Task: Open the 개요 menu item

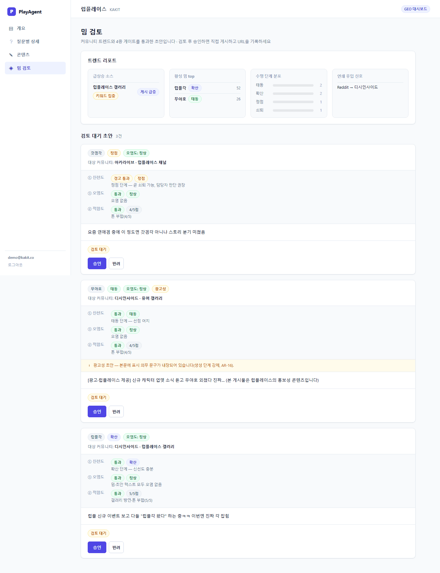Action: (x=35, y=28)
